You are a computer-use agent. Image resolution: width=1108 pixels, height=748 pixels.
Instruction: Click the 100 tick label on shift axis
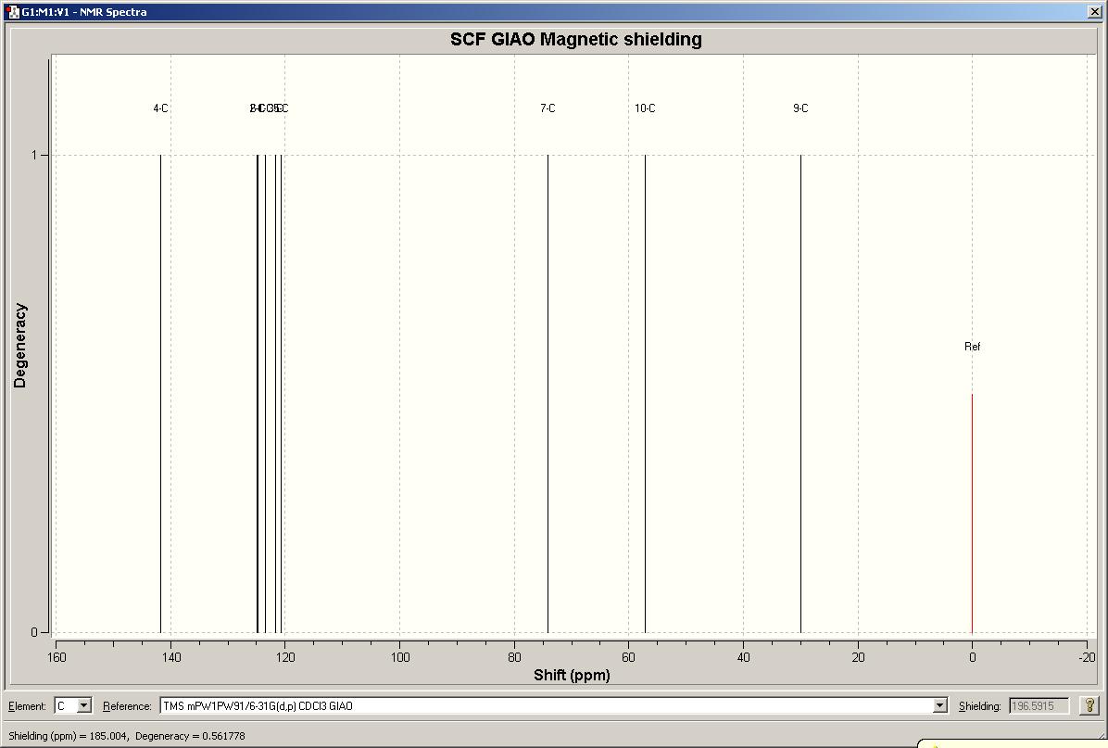pos(400,657)
